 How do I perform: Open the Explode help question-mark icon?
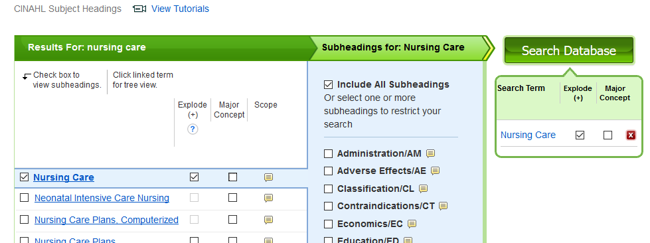[193, 129]
